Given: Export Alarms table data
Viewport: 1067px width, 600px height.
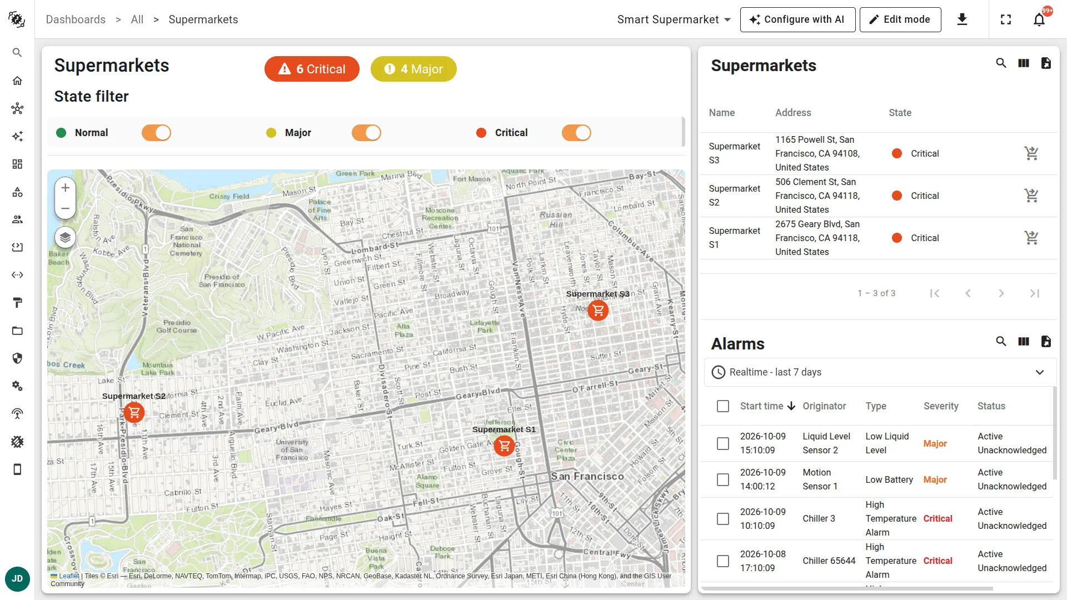Looking at the screenshot, I should [x=1046, y=342].
